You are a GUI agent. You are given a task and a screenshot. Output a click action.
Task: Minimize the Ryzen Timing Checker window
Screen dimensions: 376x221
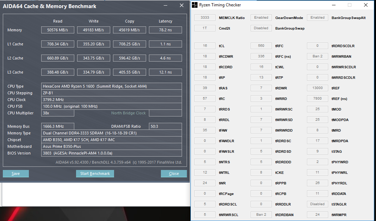point(334,5)
